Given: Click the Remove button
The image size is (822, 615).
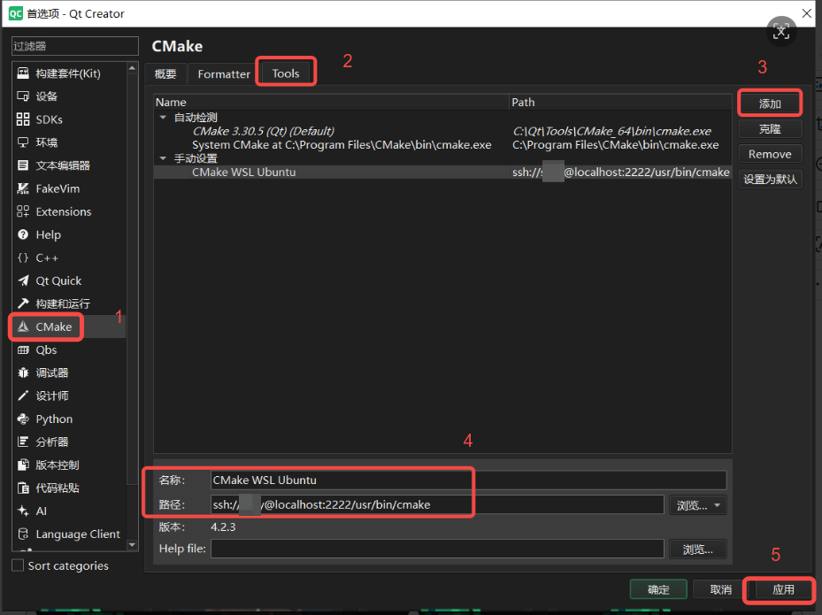Looking at the screenshot, I should click(770, 154).
